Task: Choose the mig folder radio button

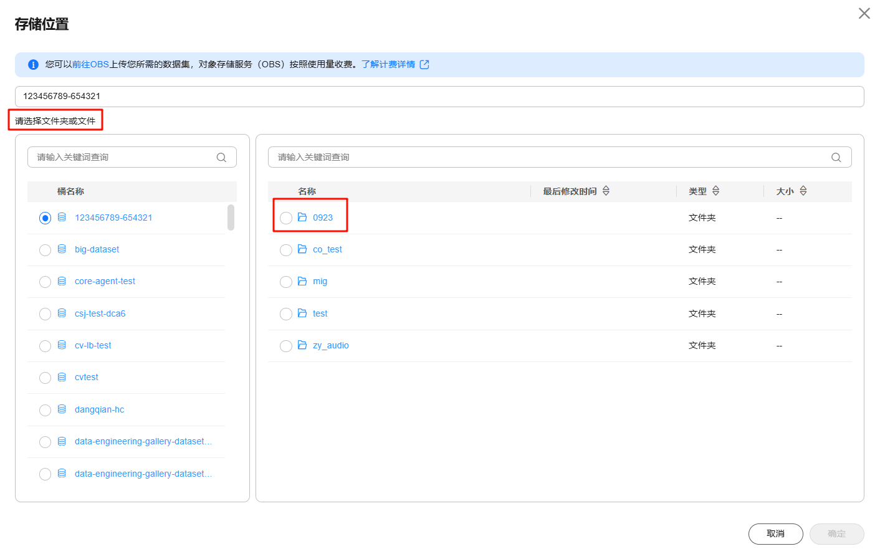Action: pyautogui.click(x=286, y=282)
